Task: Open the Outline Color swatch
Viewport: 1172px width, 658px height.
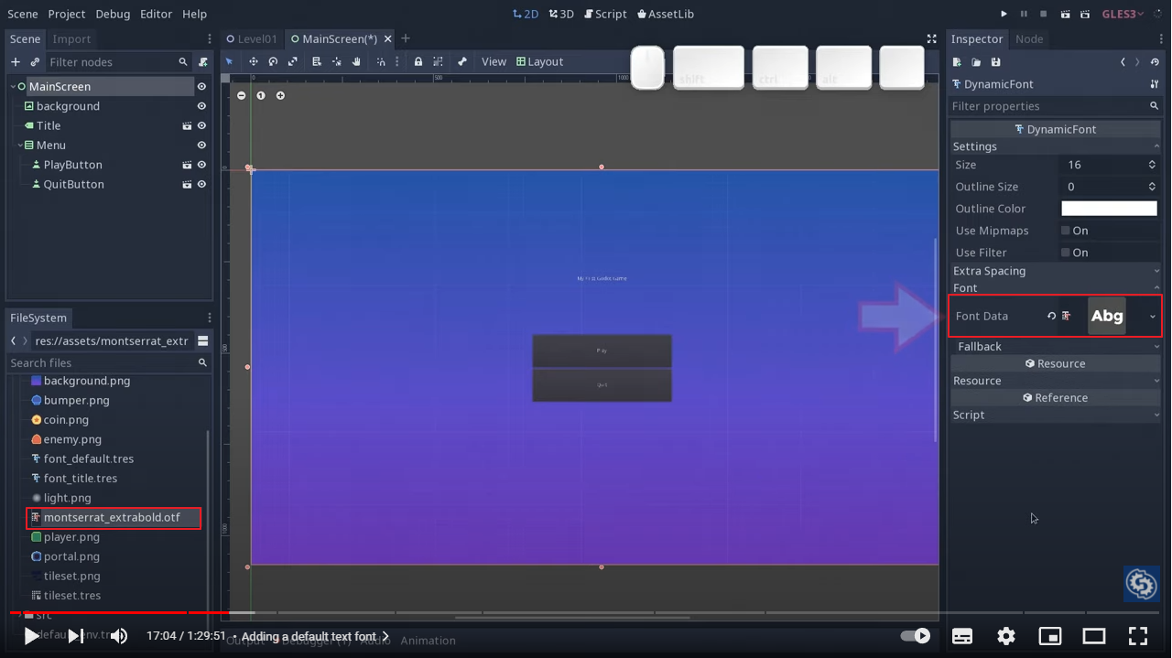Action: tap(1109, 209)
